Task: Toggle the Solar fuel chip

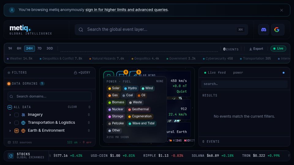Action: coord(114,88)
